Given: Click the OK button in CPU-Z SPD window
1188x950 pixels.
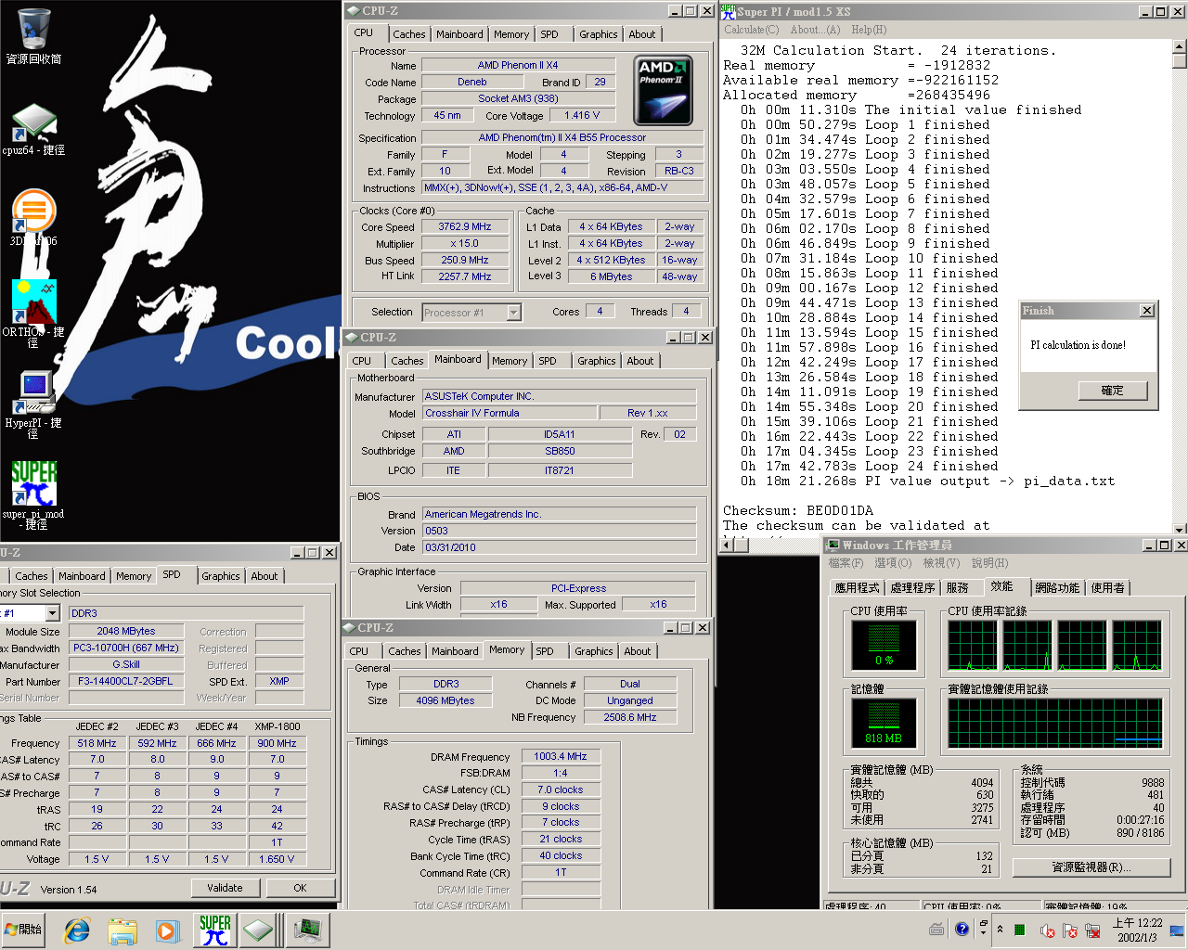Looking at the screenshot, I should (300, 888).
